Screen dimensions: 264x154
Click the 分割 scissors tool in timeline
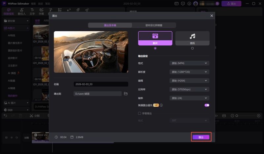[x=34, y=116]
